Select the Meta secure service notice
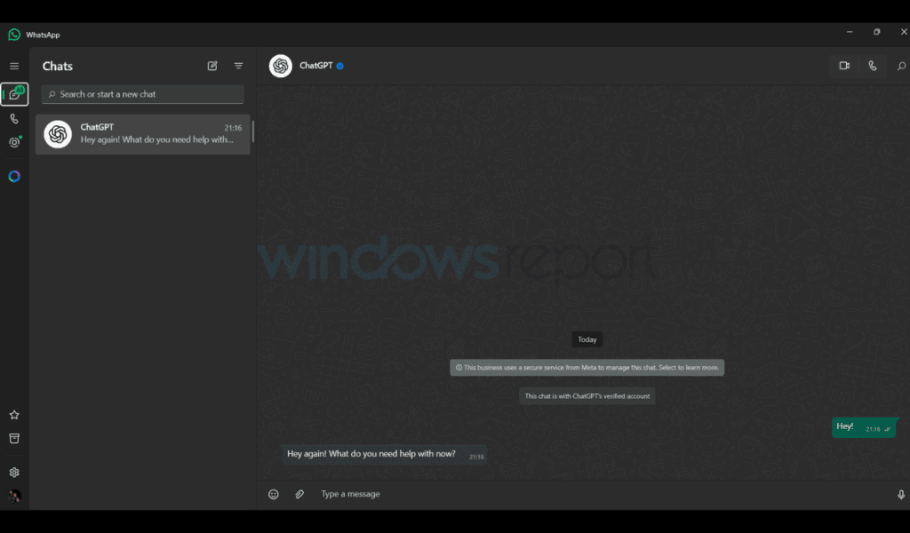 click(587, 368)
